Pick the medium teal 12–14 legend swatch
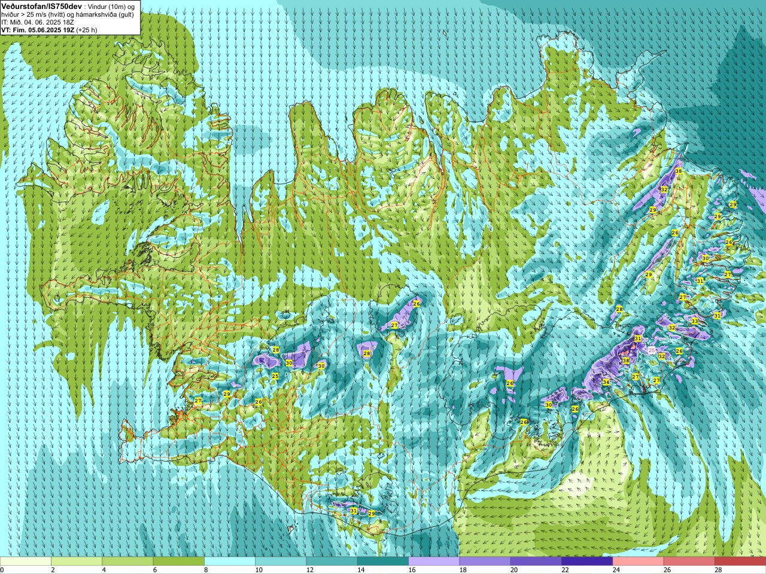Screen dimensions: 766x574 [x=332, y=561]
